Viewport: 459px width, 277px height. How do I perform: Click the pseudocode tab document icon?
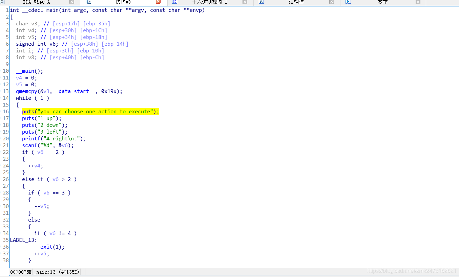pos(88,2)
